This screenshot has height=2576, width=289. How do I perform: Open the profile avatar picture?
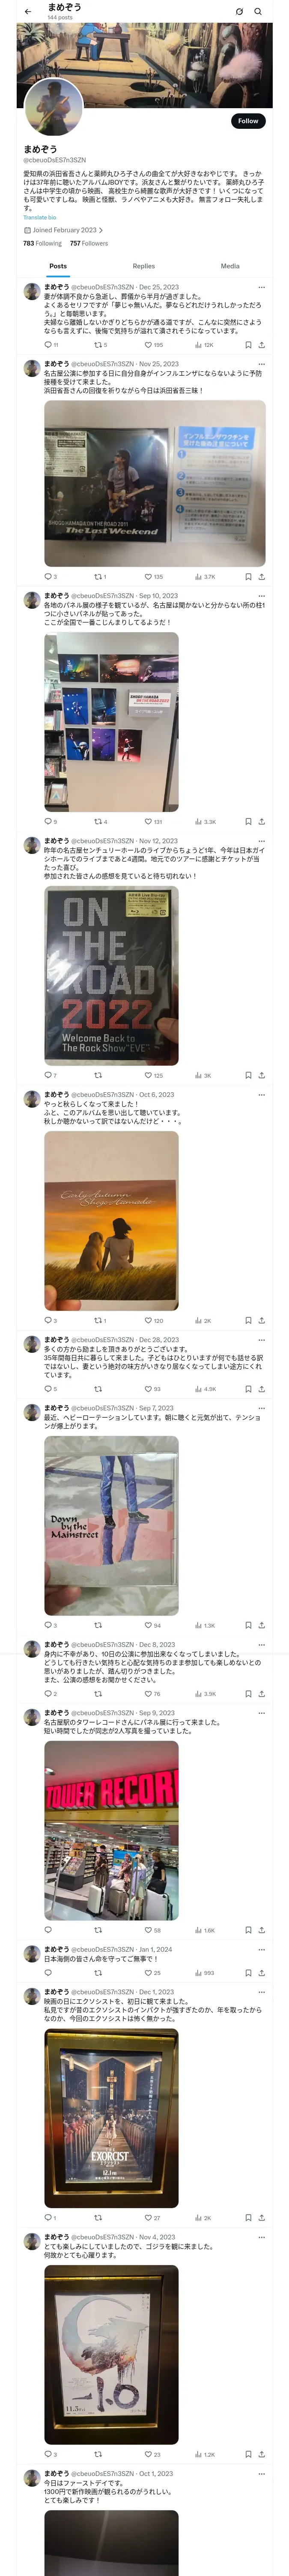coord(53,107)
